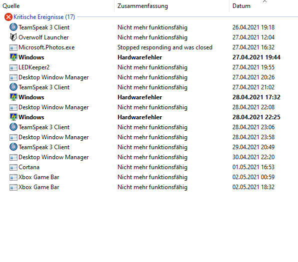Click Xbox Game Bar icon dated 02.05.2021 00:59
The height and width of the screenshot is (262, 298).
13,177
